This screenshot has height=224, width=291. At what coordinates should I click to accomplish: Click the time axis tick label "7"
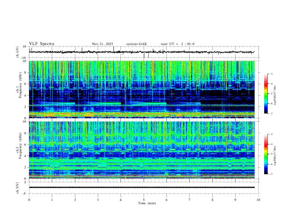(x=190, y=200)
